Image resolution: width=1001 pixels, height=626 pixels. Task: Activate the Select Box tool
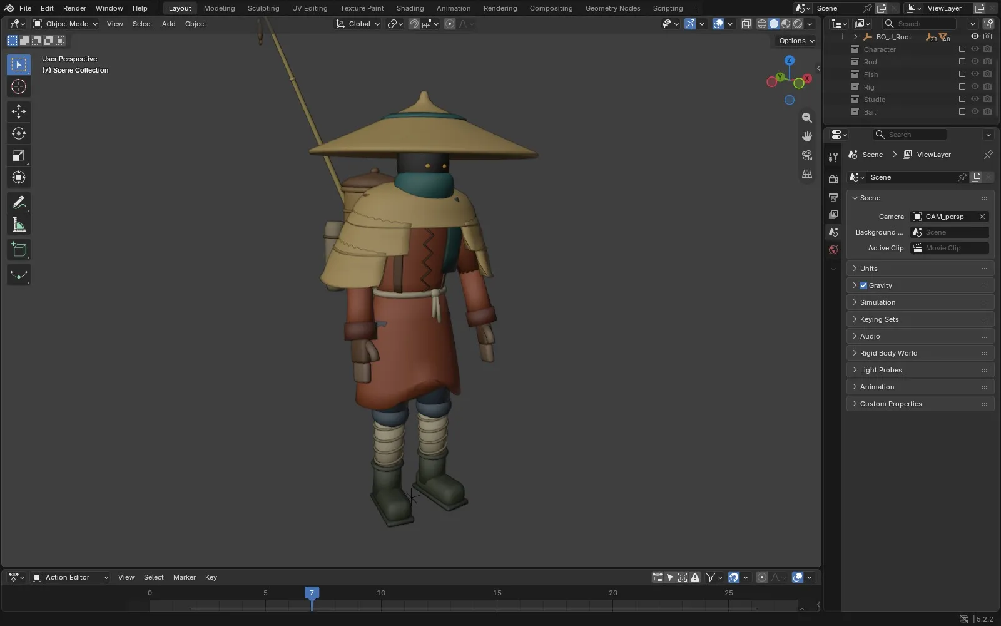pyautogui.click(x=19, y=64)
